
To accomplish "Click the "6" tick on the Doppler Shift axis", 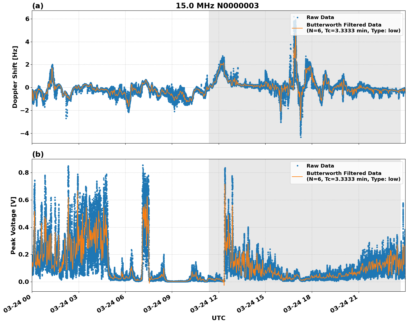I will [27, 19].
